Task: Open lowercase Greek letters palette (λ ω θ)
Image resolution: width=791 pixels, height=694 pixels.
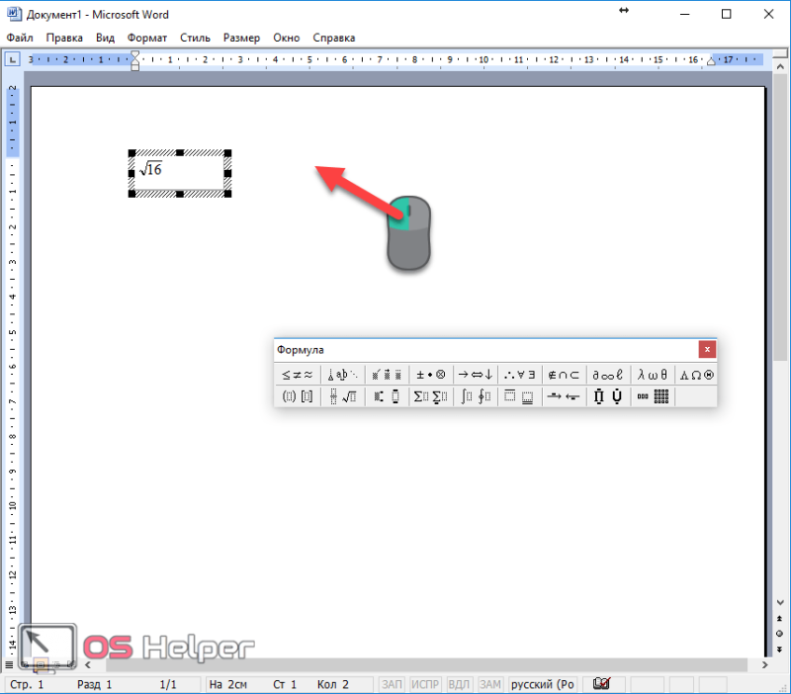Action: point(653,375)
